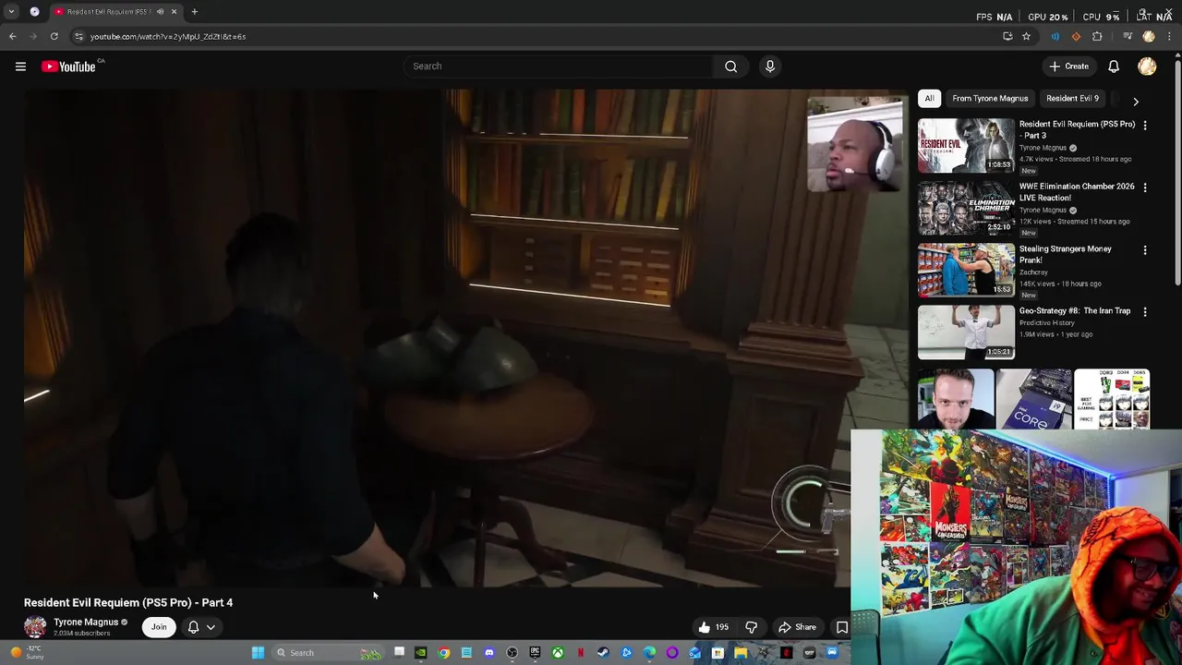Open the weather widget on taskbar
This screenshot has width=1182, height=665.
(x=25, y=652)
